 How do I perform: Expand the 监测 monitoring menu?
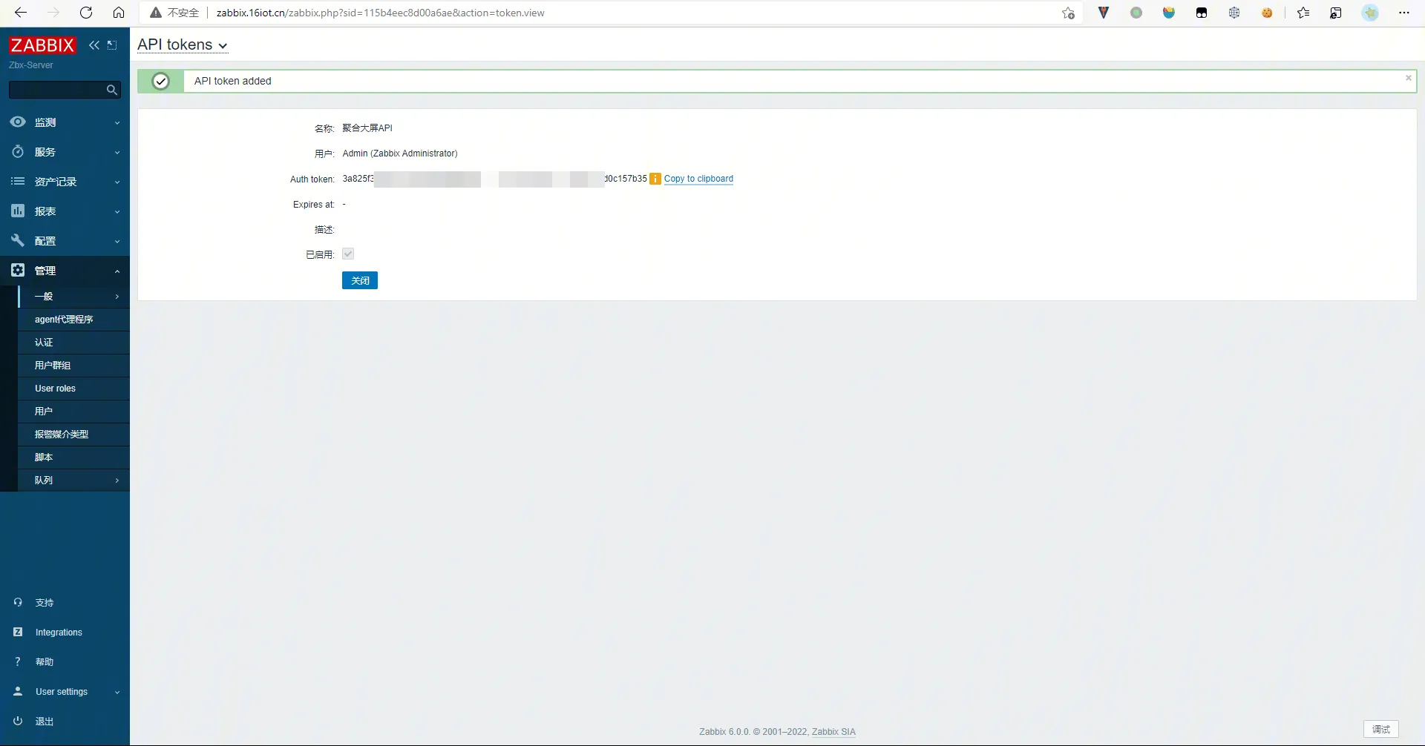tap(65, 122)
